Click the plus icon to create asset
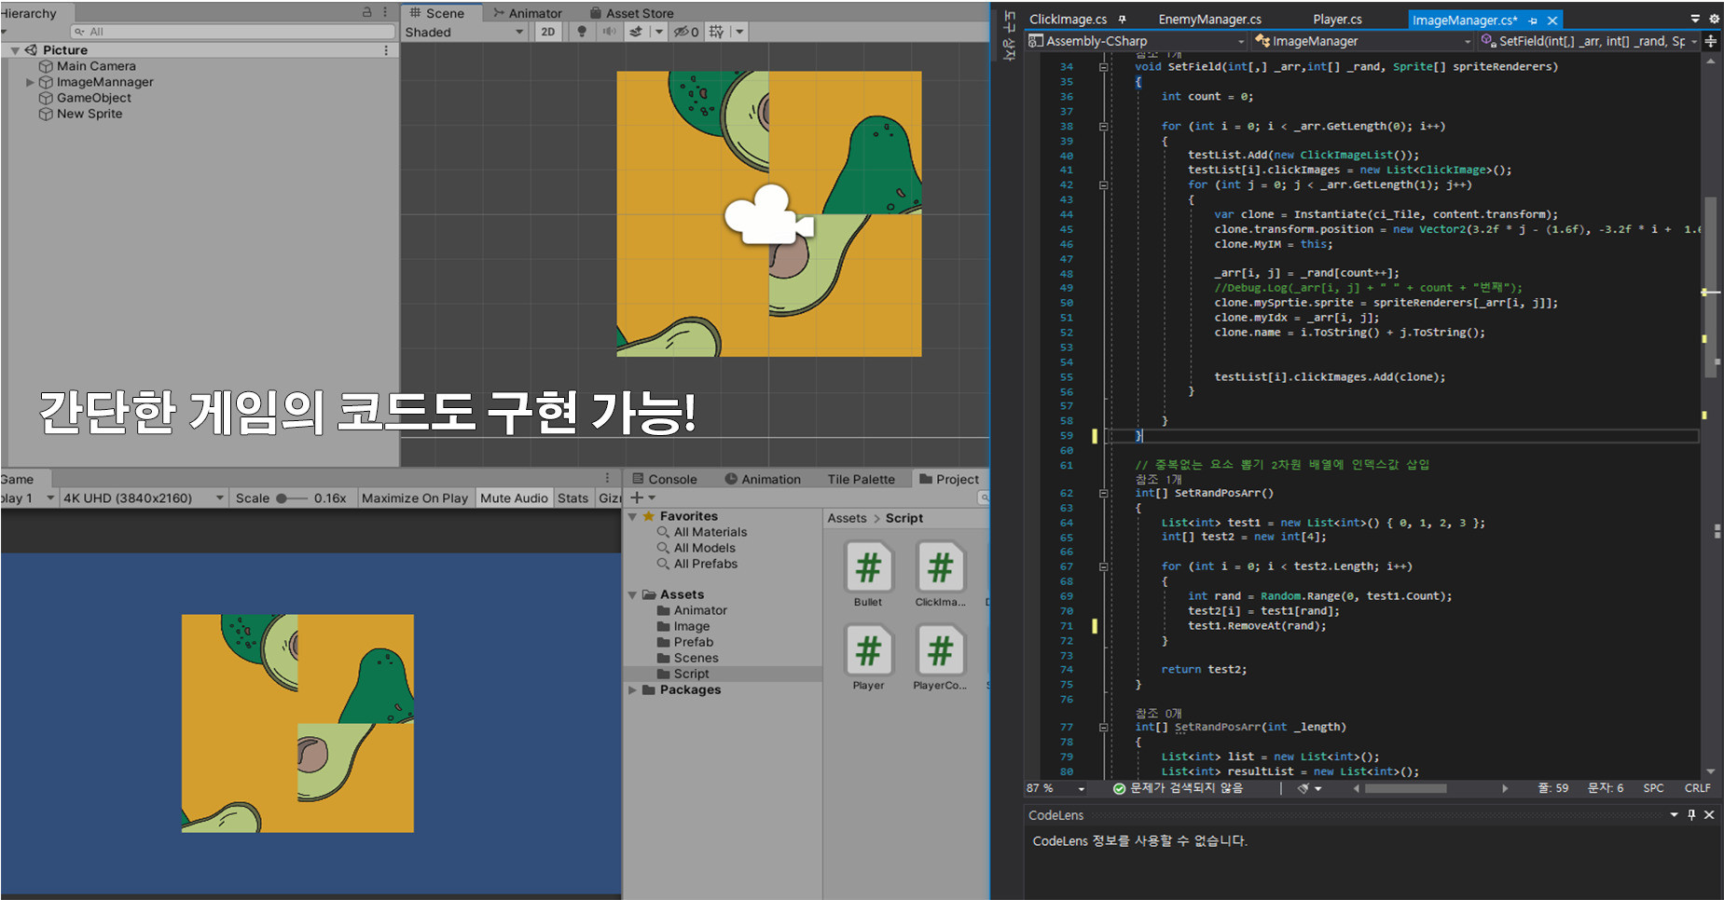The image size is (1724, 900). click(x=637, y=498)
